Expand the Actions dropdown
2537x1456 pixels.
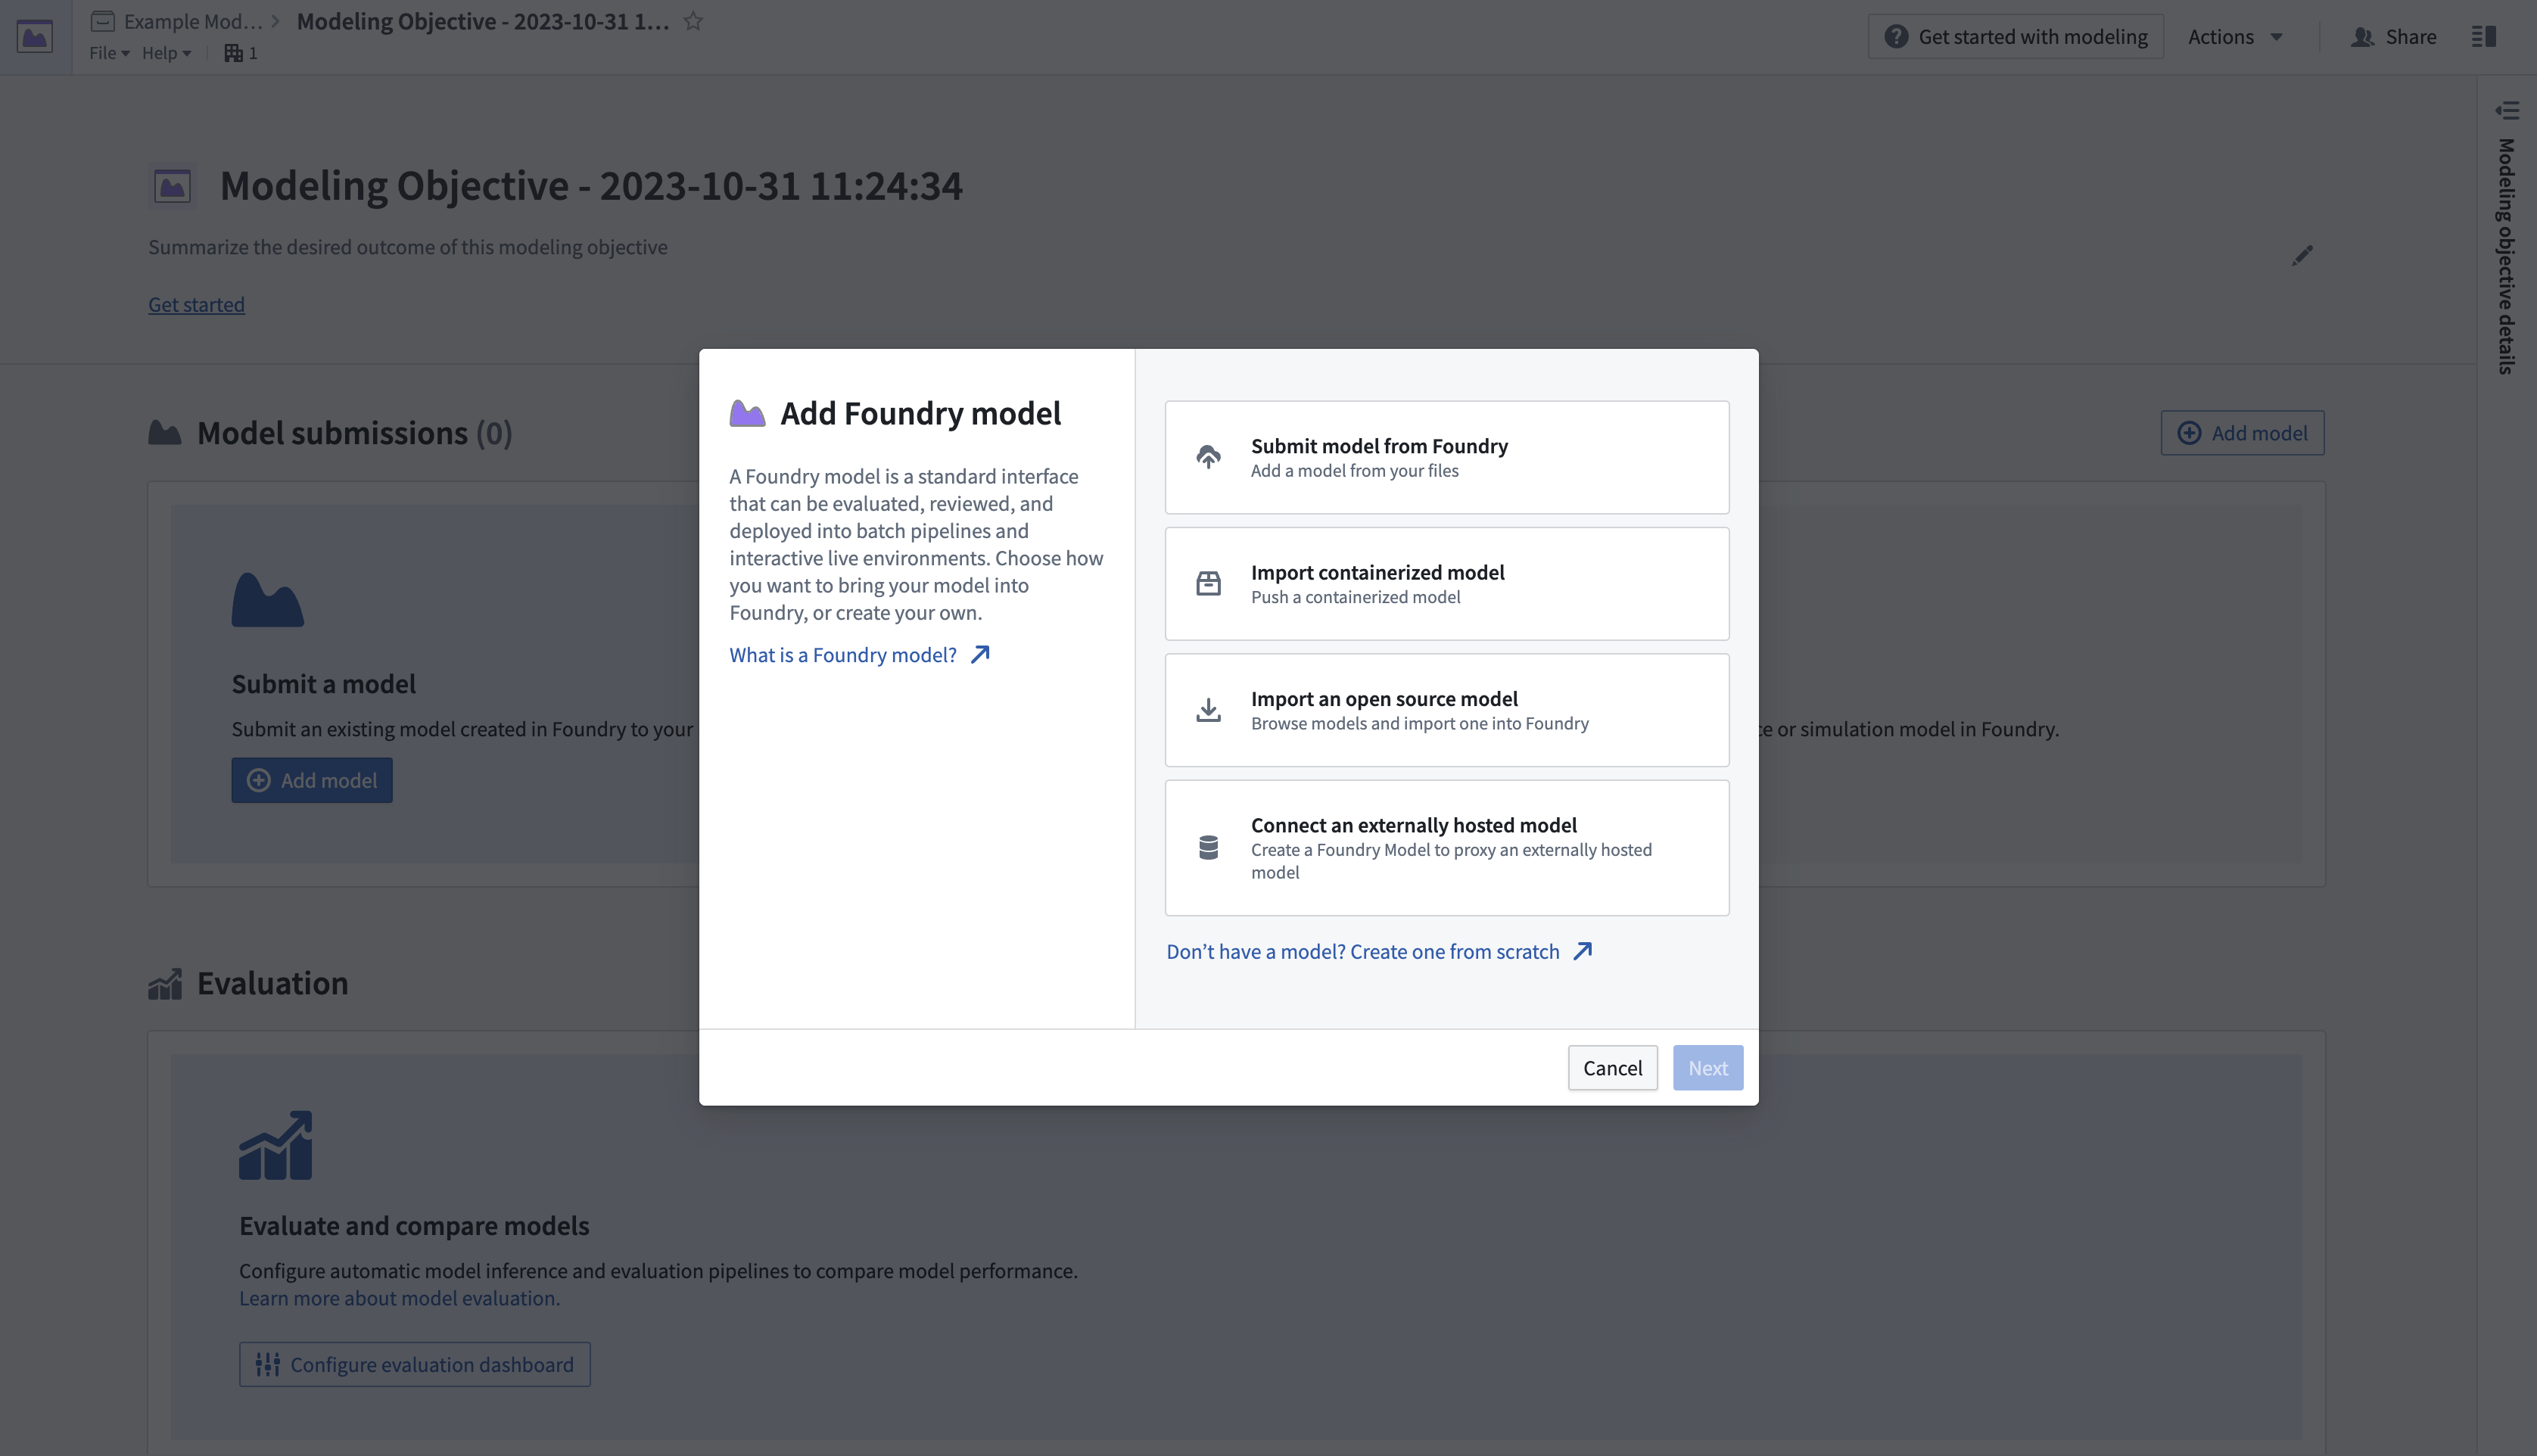[x=2235, y=37]
